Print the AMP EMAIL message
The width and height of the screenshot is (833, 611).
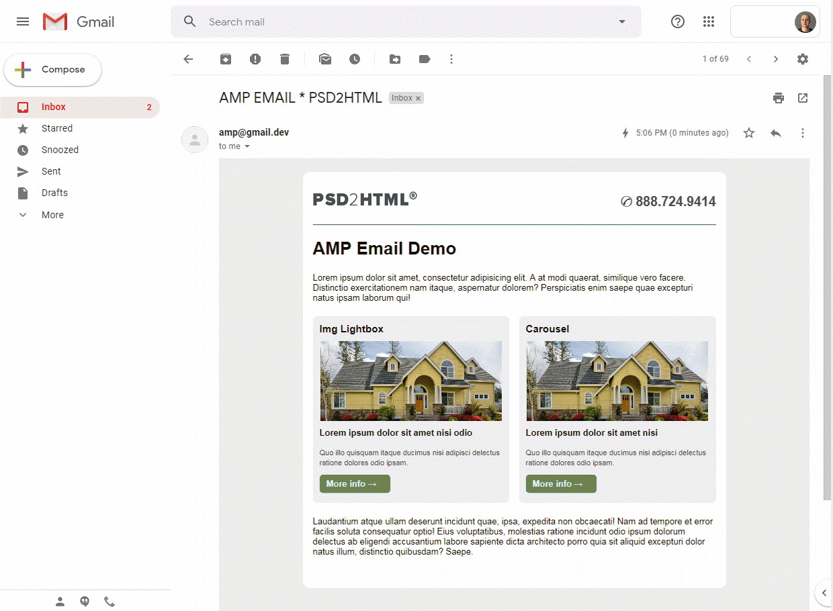[x=779, y=98]
